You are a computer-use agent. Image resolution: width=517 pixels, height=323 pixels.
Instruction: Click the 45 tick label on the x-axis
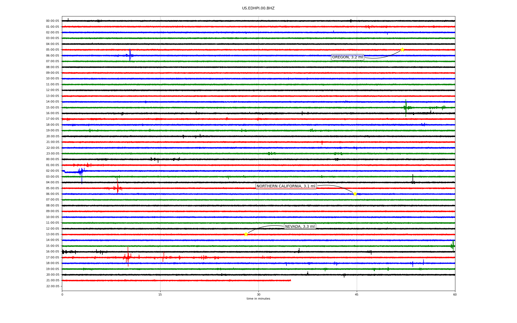[357, 294]
